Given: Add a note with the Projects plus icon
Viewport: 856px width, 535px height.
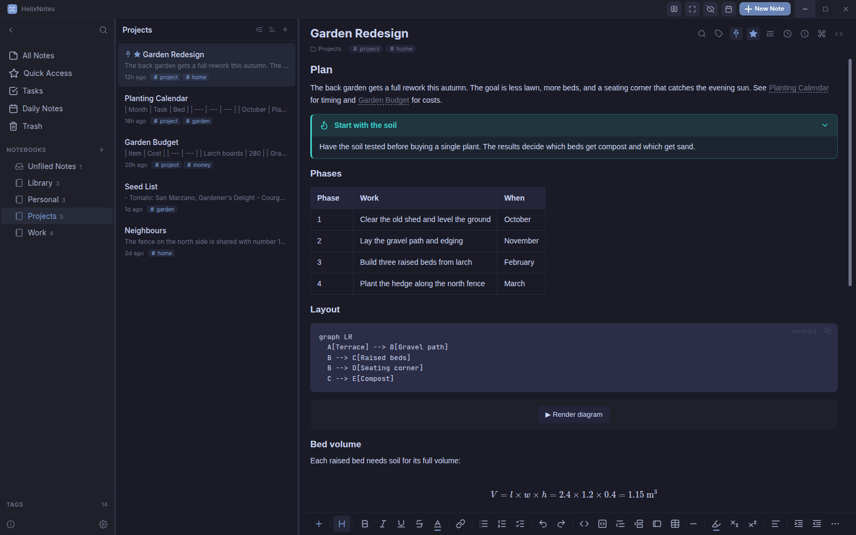Looking at the screenshot, I should tap(285, 30).
